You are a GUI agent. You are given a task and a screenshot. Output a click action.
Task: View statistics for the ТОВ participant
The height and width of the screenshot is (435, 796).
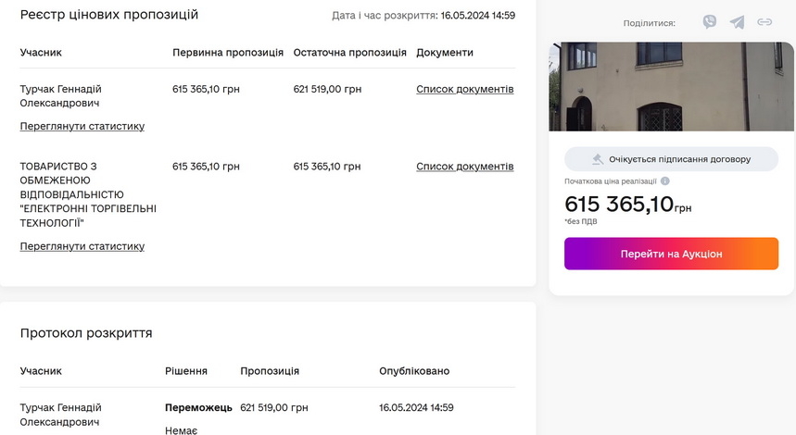point(82,246)
